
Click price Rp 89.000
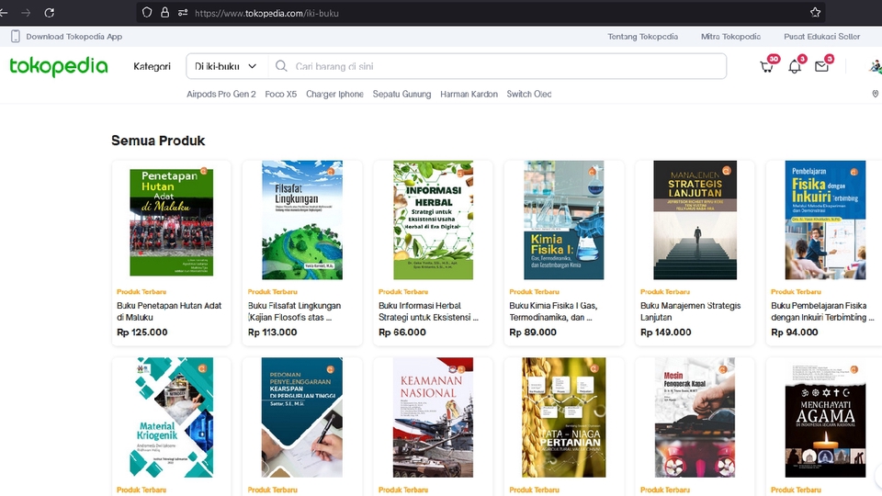(533, 333)
